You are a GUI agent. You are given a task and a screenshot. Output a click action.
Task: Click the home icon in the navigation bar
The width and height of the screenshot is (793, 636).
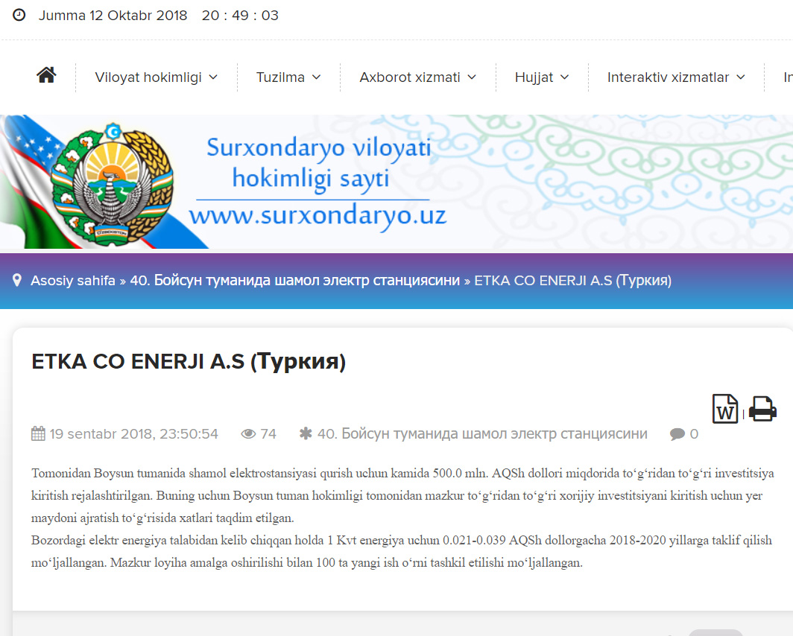(46, 75)
